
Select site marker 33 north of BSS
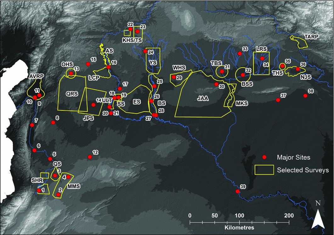(239, 53)
